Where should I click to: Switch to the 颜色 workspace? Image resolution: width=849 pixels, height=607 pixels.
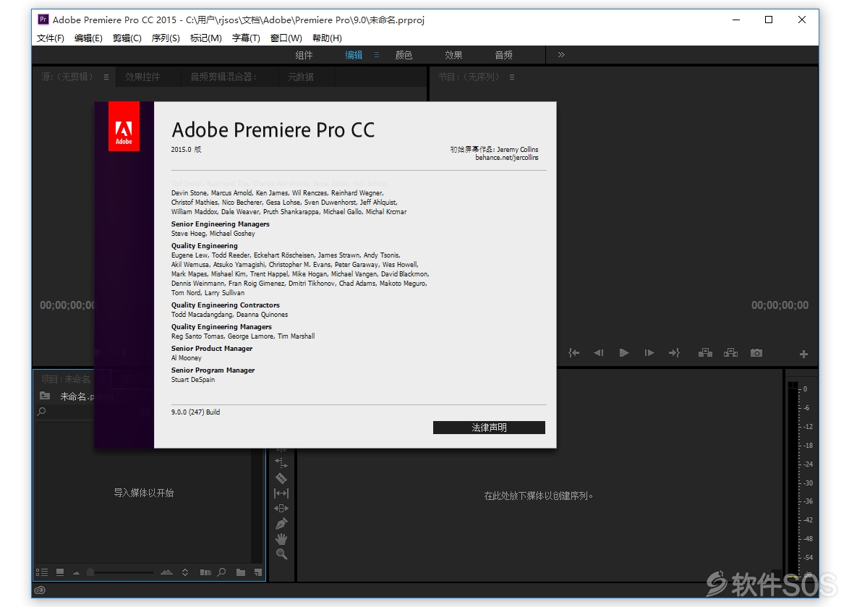[404, 55]
